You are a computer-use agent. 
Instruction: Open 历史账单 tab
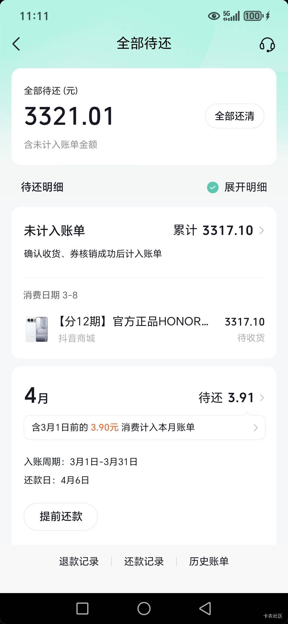click(x=209, y=561)
